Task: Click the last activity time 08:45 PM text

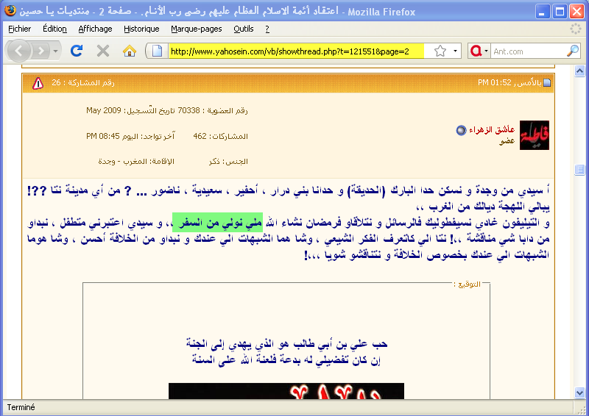Action: [103, 136]
